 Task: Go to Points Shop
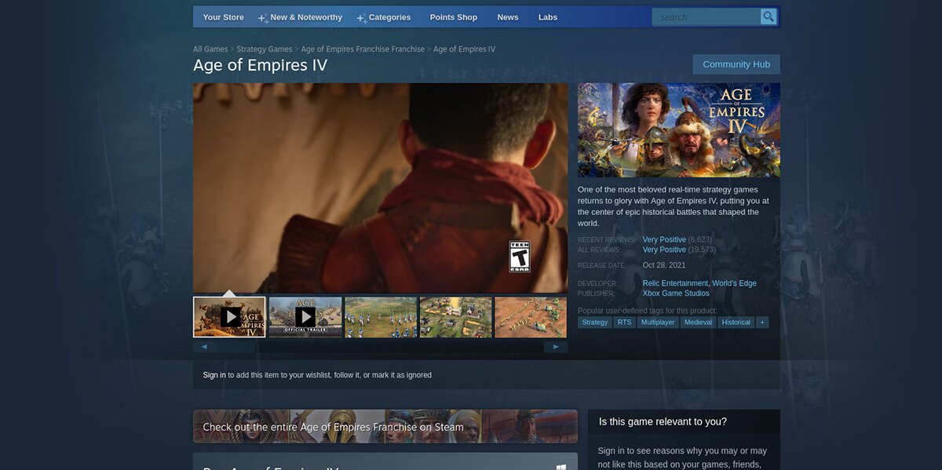[454, 17]
